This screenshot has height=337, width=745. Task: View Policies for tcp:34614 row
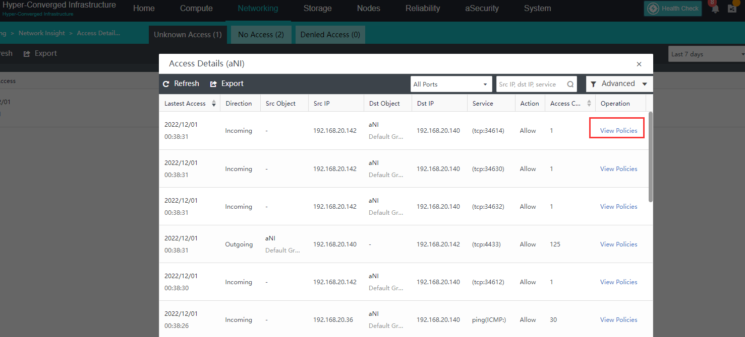pos(618,131)
